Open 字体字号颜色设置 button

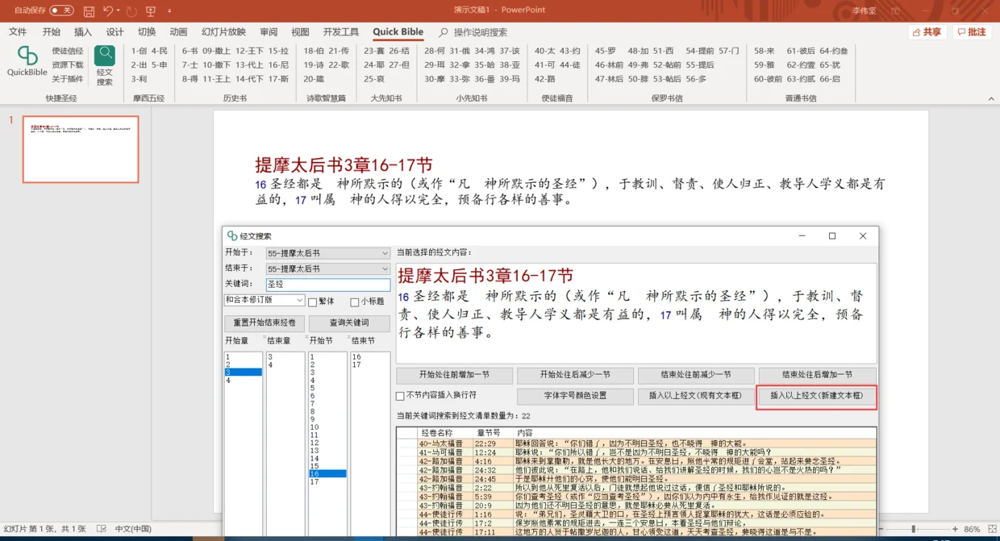tap(575, 396)
